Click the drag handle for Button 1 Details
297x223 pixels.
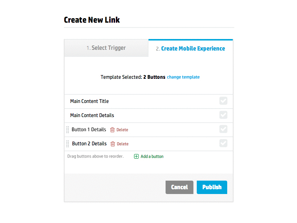[x=68, y=129]
